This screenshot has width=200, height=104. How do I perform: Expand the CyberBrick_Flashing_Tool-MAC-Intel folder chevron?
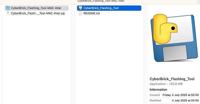67,8
